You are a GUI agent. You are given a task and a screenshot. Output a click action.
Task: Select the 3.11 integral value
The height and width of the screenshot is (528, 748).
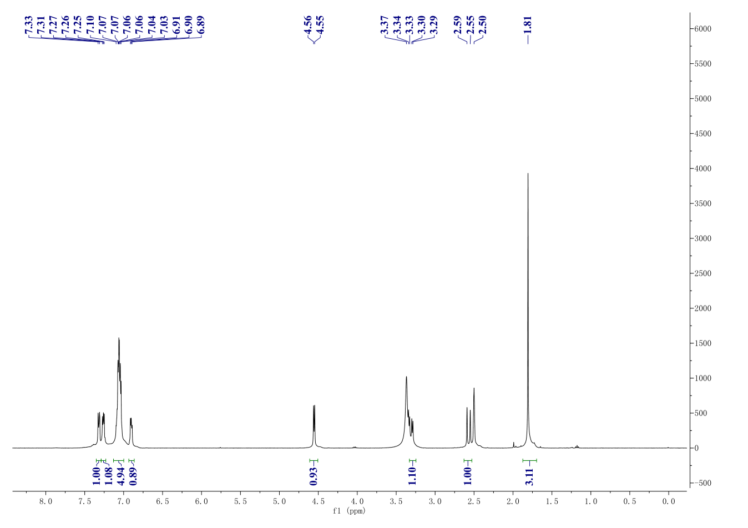pos(529,477)
